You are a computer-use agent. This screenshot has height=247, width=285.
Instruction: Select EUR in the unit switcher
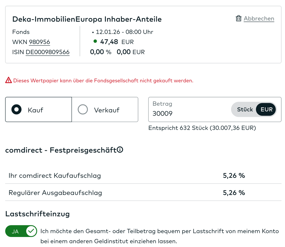[x=266, y=109]
